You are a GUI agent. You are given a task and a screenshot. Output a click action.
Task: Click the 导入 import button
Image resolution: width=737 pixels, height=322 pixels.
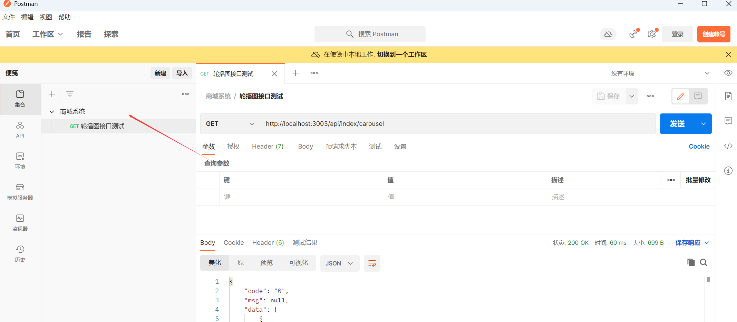pyautogui.click(x=182, y=73)
